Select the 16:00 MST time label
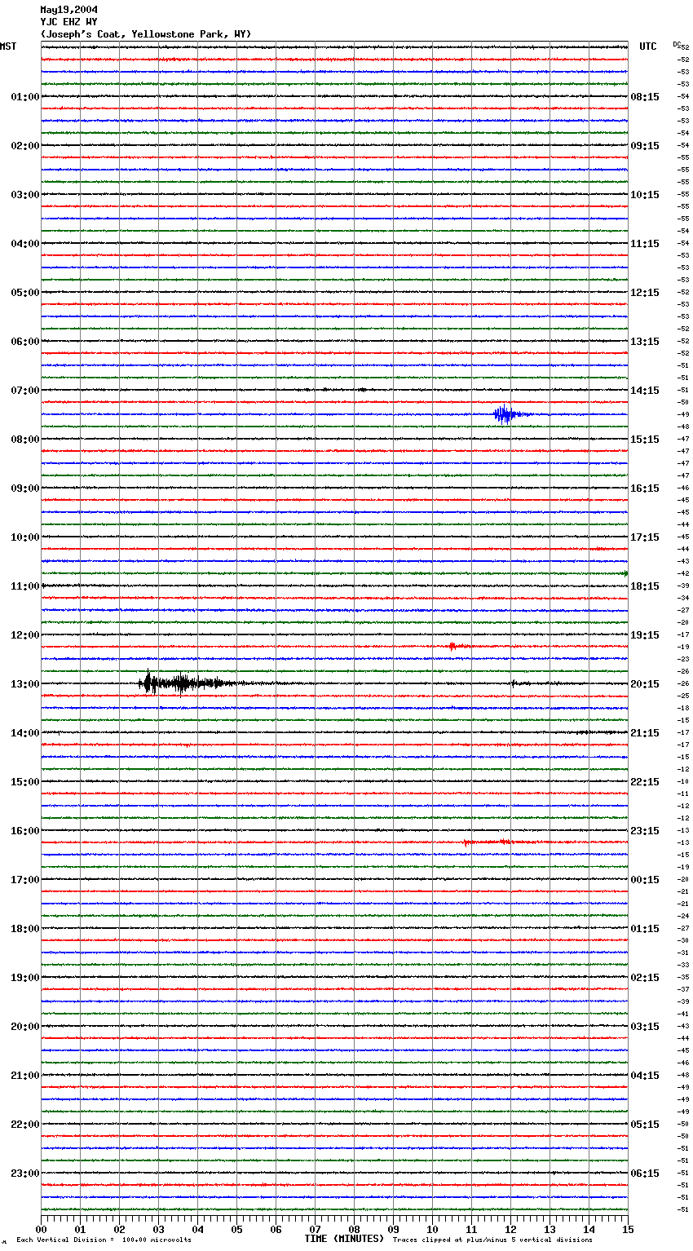 point(25,831)
